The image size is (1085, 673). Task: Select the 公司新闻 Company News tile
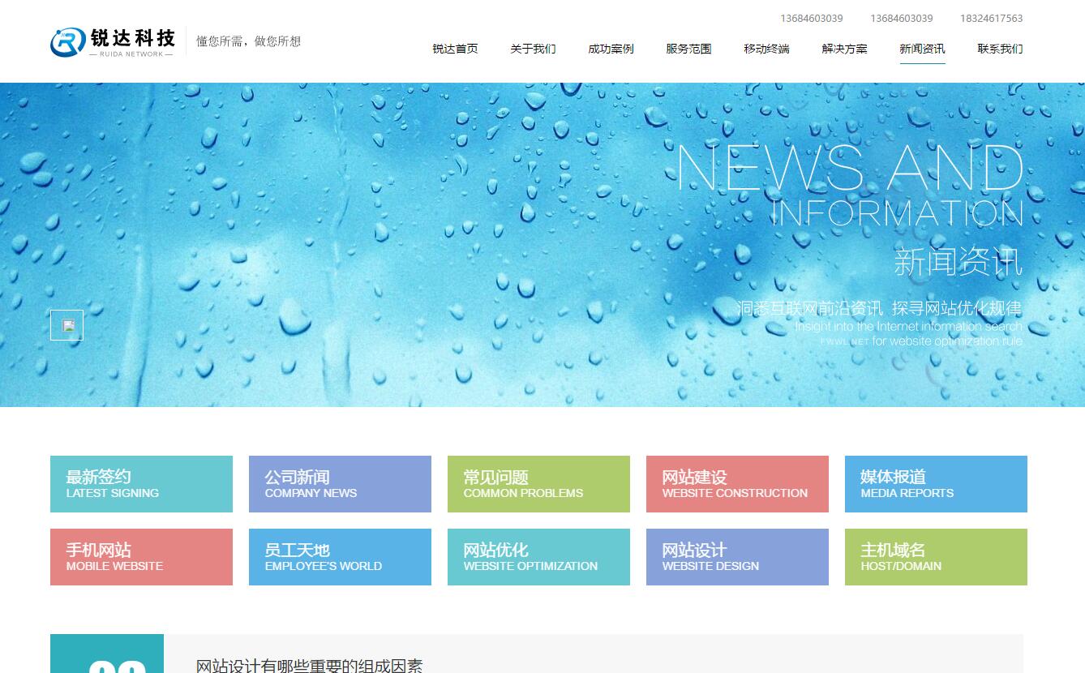tap(340, 484)
